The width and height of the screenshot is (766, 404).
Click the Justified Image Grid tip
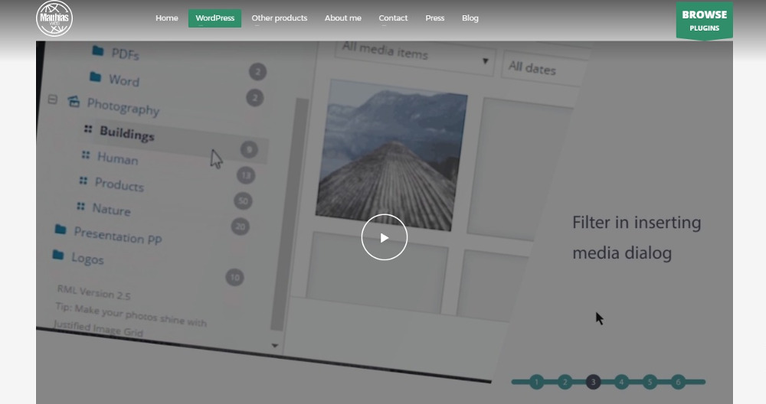pos(98,329)
